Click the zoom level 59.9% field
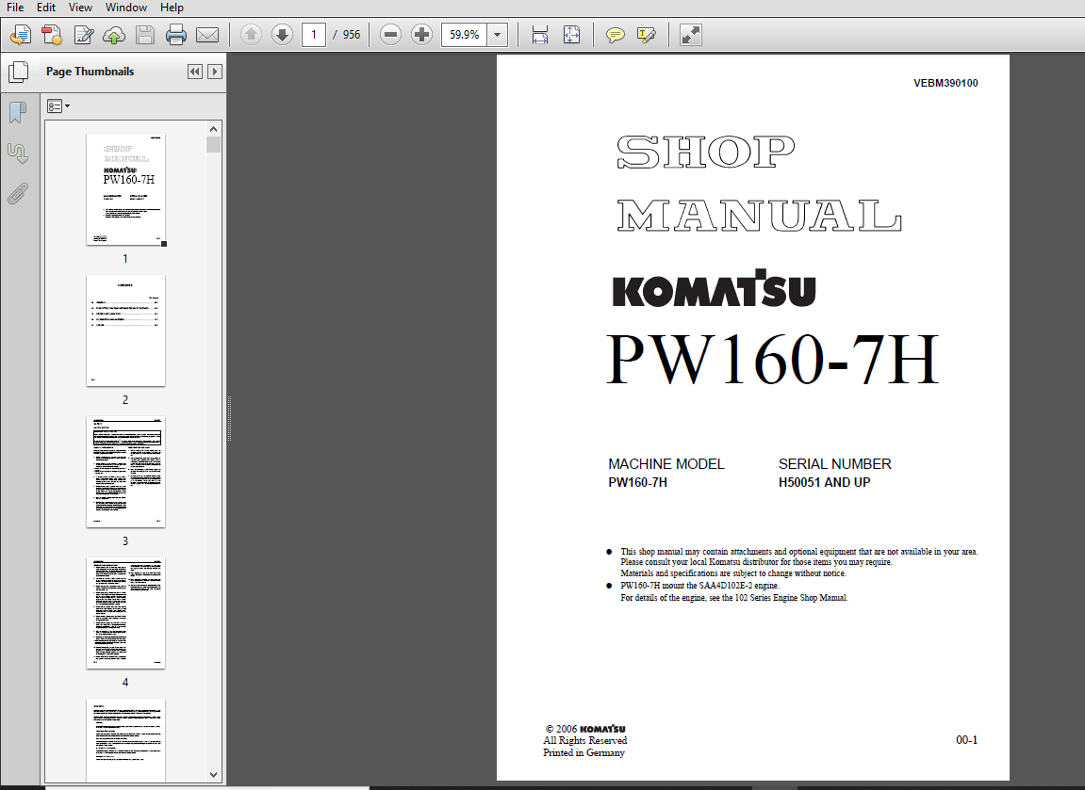 pos(465,35)
